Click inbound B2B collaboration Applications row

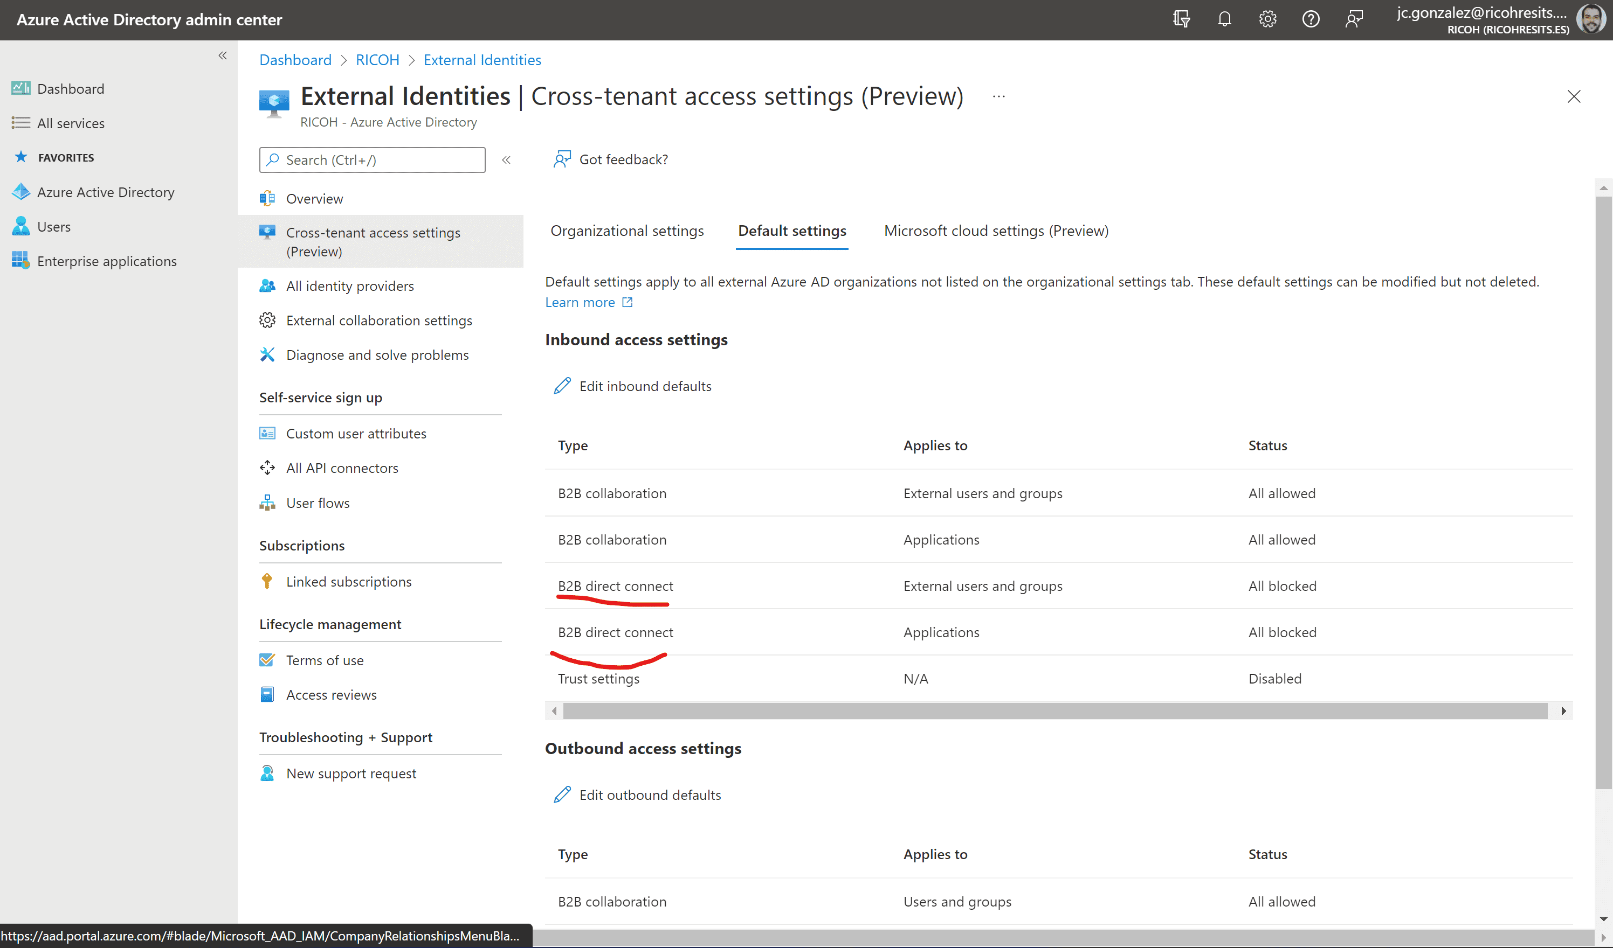pos(1059,540)
